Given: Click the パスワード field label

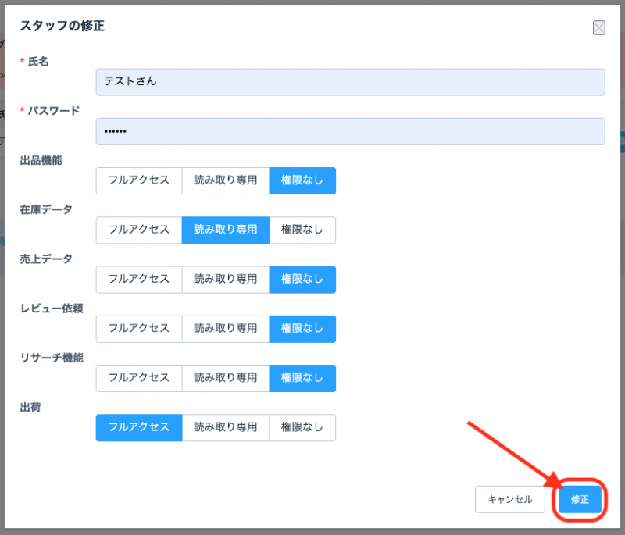Looking at the screenshot, I should pos(54,111).
